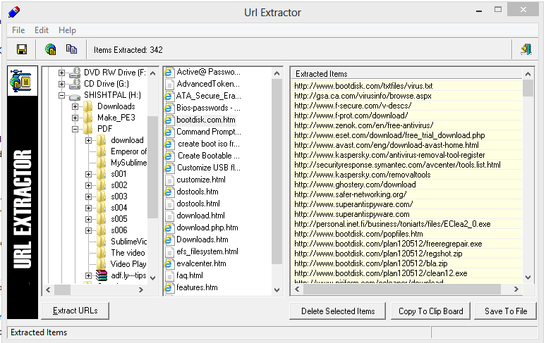Click the extracted list right scroll arrow
This screenshot has width=546, height=343.
(x=516, y=289)
